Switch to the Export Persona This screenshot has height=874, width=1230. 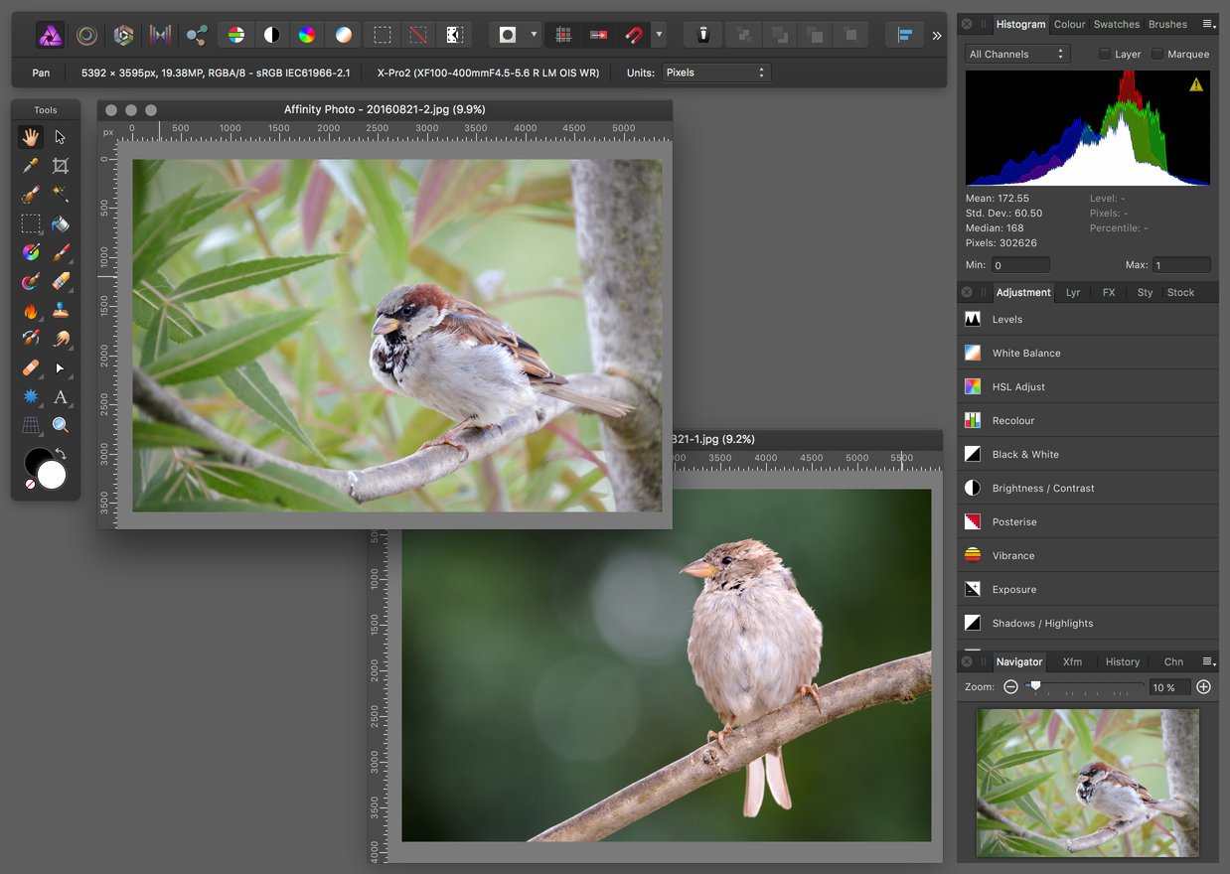click(197, 36)
